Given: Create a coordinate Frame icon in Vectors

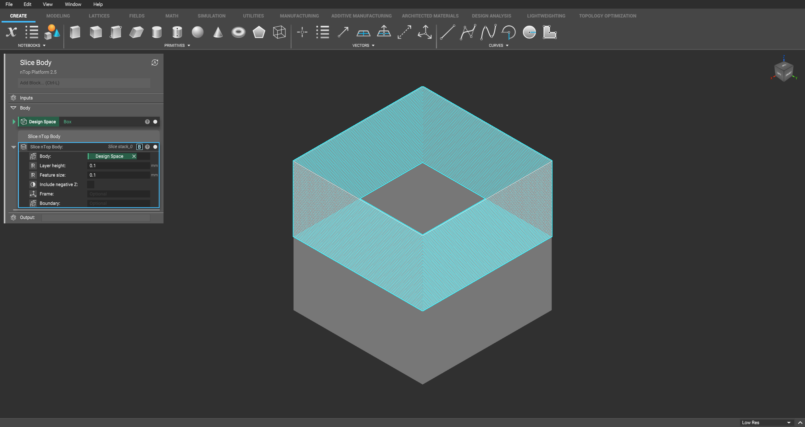Looking at the screenshot, I should tap(425, 32).
